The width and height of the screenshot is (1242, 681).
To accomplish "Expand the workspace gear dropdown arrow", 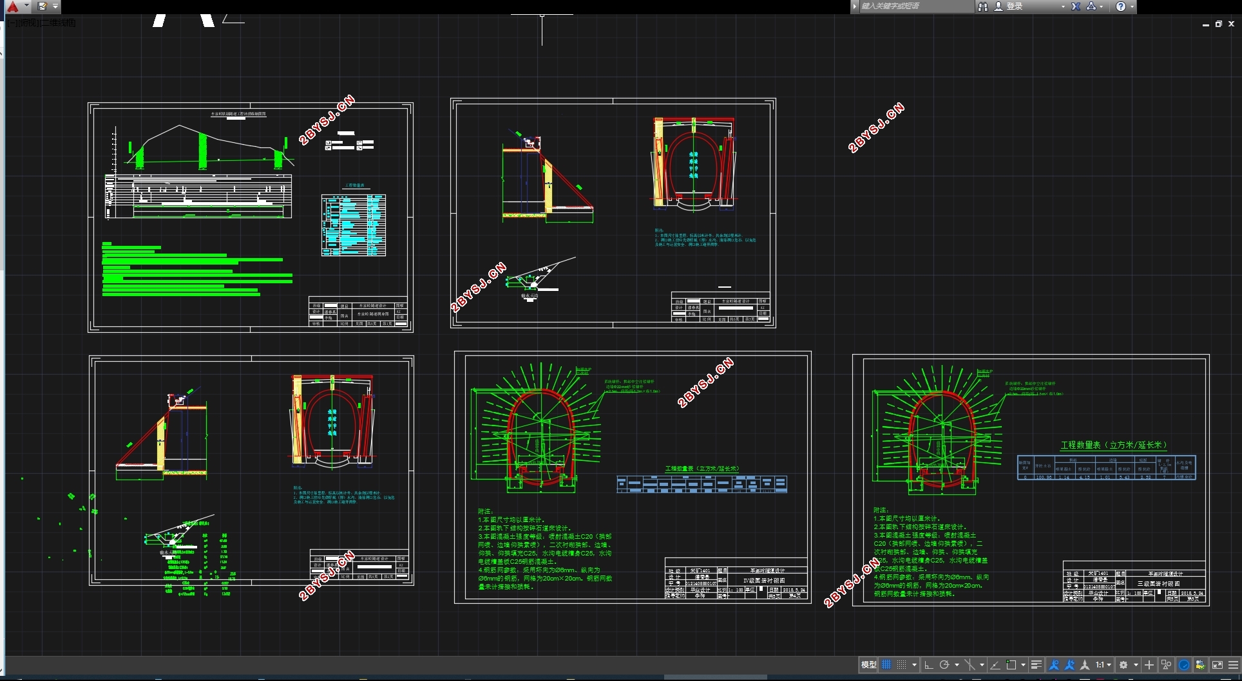I will coord(1136,665).
